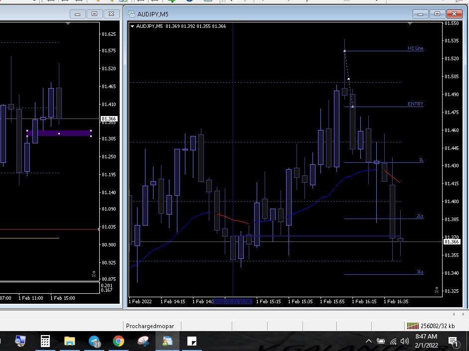Launch Google Chrome from the taskbar

pos(119,341)
